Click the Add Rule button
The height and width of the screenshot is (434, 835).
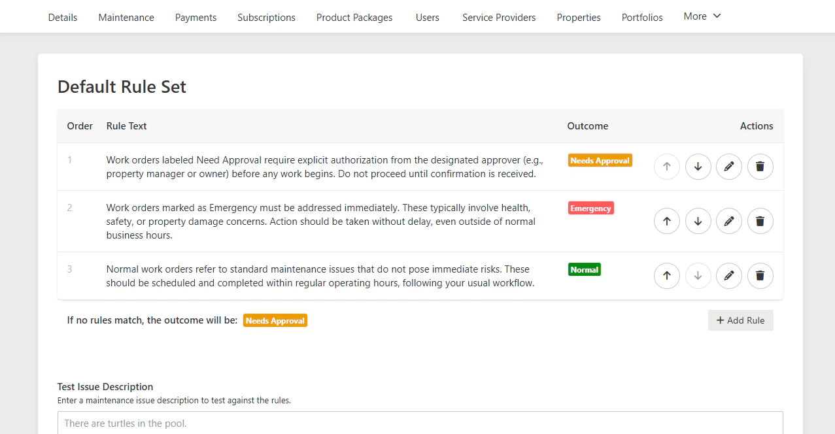[740, 320]
